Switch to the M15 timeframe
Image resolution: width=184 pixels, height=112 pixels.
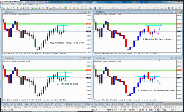110,8
